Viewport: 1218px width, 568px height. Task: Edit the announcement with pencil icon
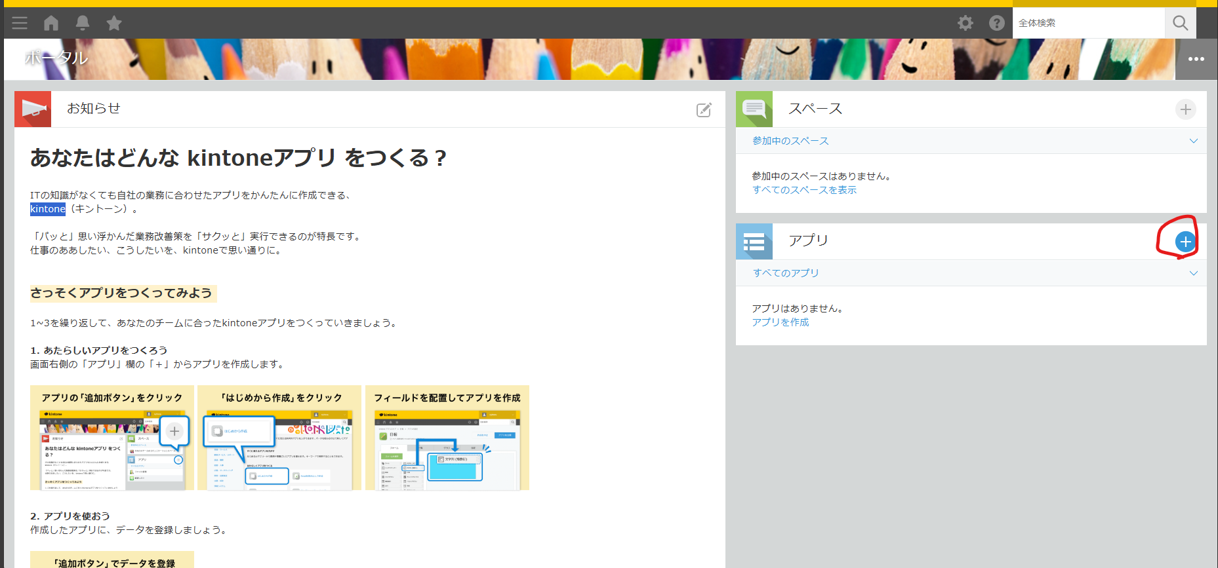click(704, 109)
